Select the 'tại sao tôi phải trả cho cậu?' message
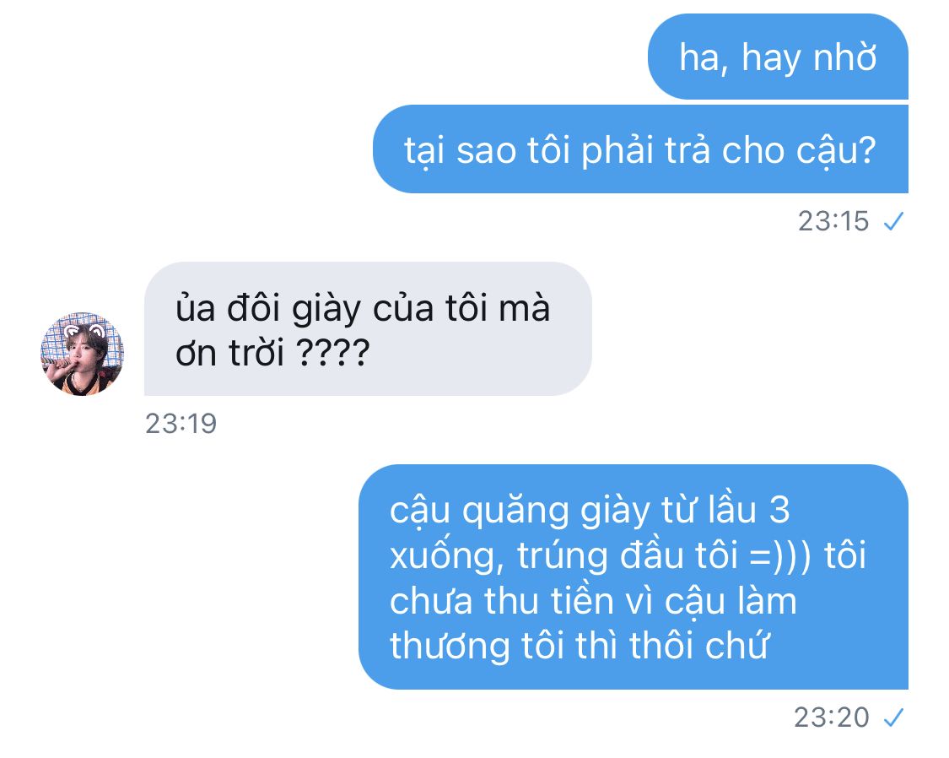Viewport: 949px width, 758px height. tap(640, 149)
